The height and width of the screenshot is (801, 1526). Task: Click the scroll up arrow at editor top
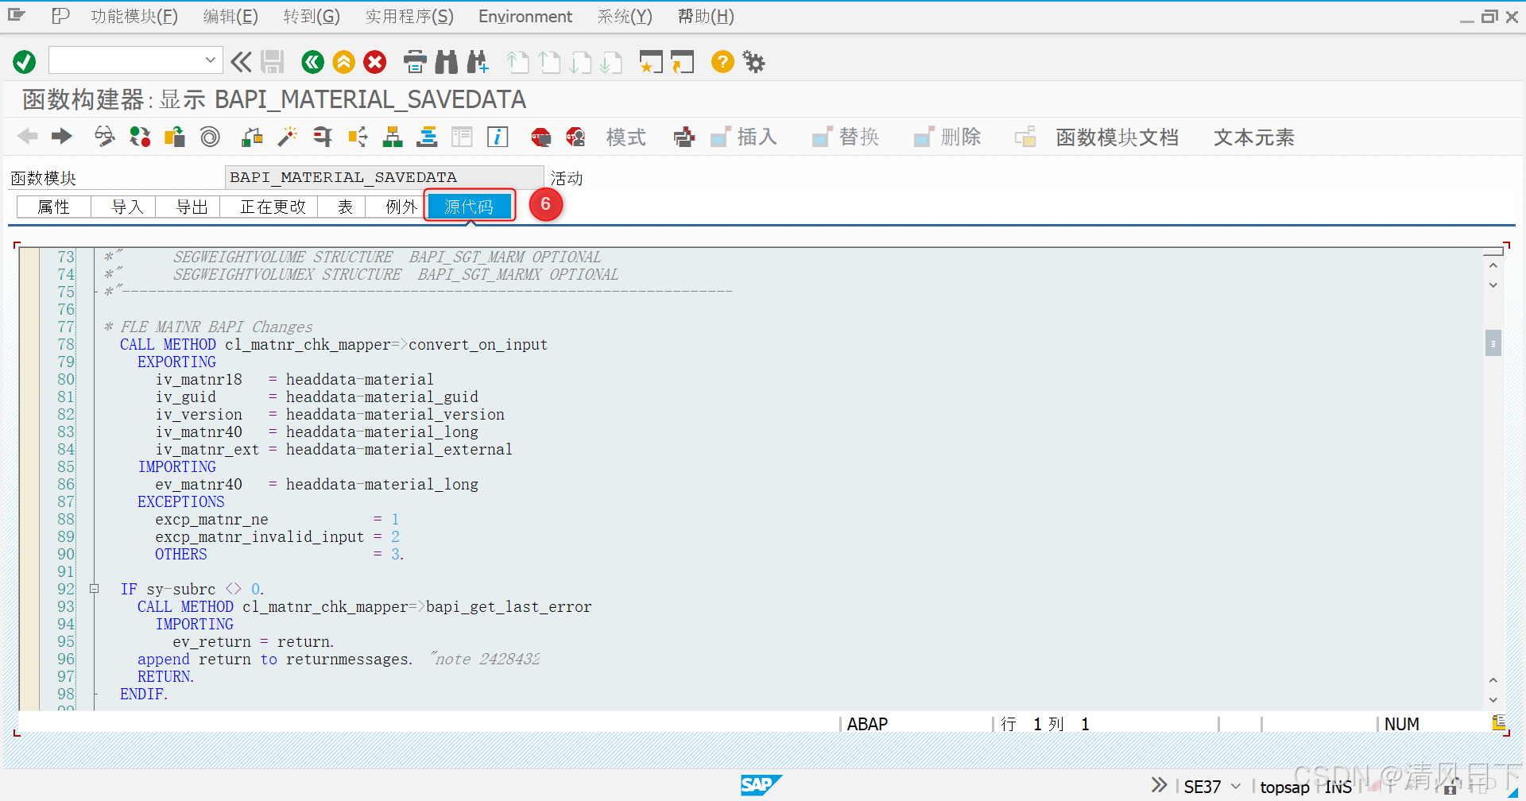click(1493, 265)
